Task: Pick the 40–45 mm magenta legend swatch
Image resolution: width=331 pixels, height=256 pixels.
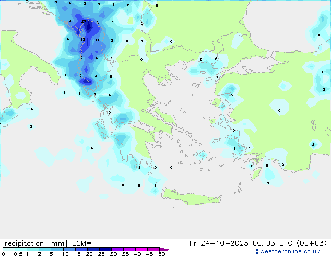Action: coord(141,249)
